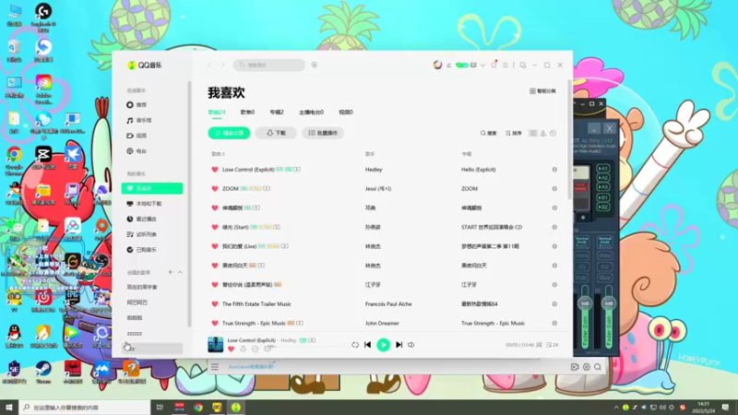Open the 音乐馆 music hall in sidebar

139,121
